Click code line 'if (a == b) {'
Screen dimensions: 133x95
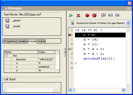88,30
